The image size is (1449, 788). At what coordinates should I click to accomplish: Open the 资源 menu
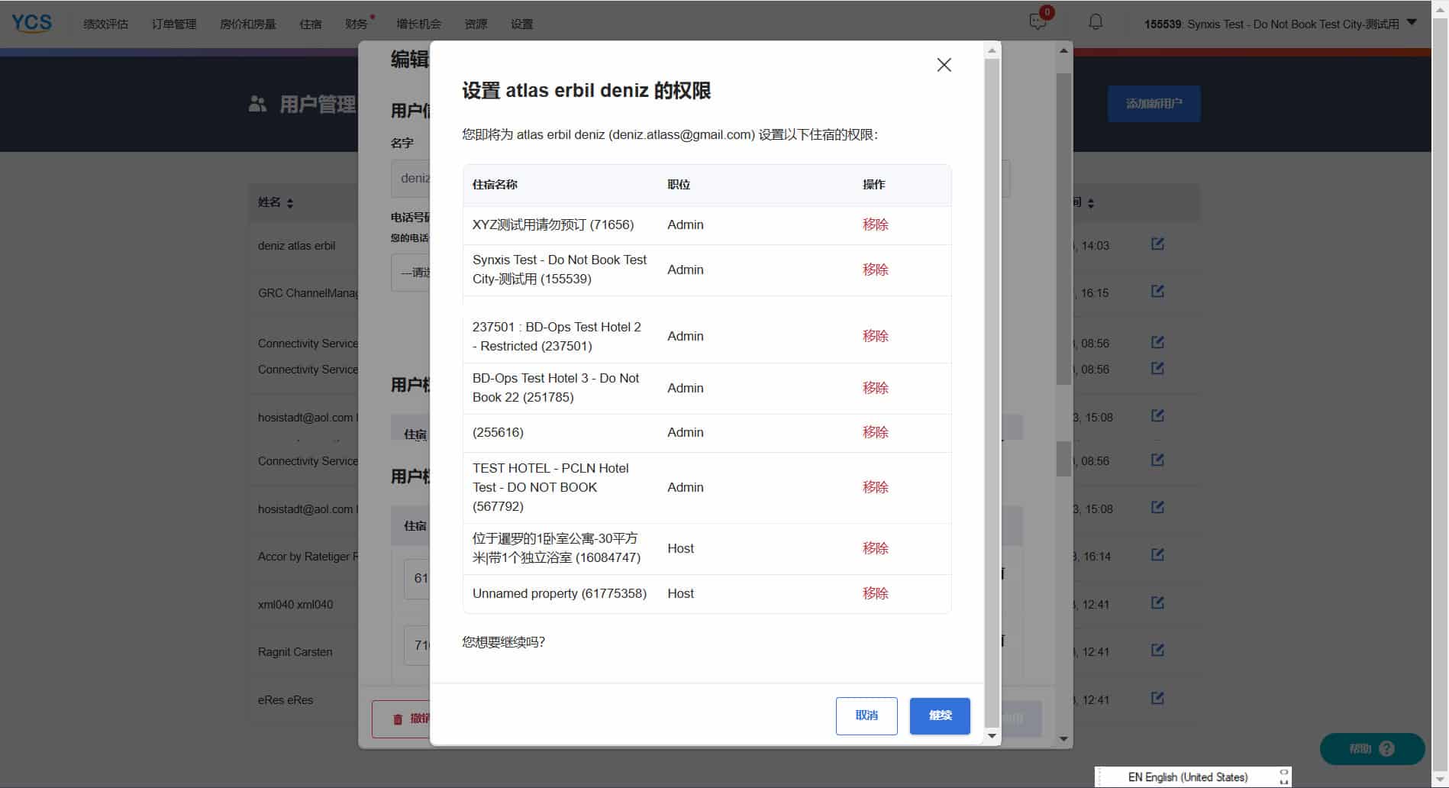pos(476,24)
